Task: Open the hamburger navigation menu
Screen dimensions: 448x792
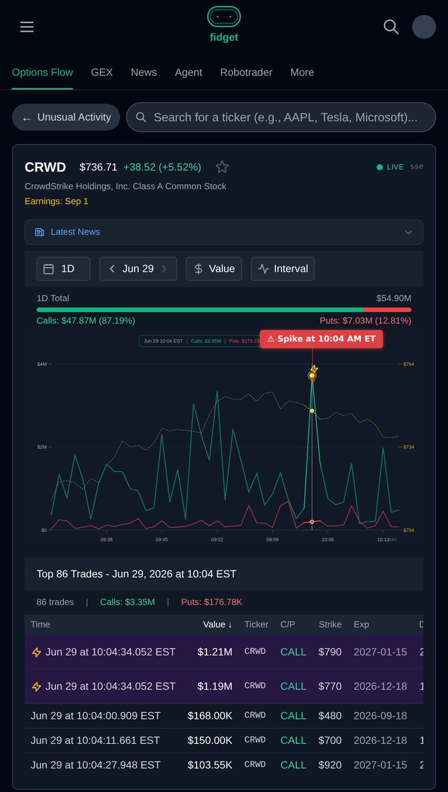Action: pyautogui.click(x=27, y=27)
